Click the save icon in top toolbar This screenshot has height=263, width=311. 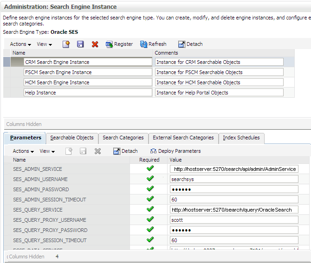[80, 44]
